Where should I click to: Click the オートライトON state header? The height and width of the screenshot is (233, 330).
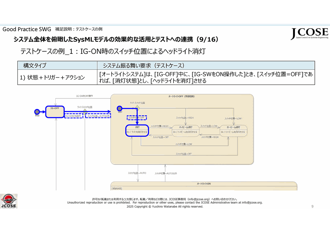204,184
